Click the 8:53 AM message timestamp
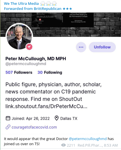Screen dimensions: 121x150 [111, 145]
